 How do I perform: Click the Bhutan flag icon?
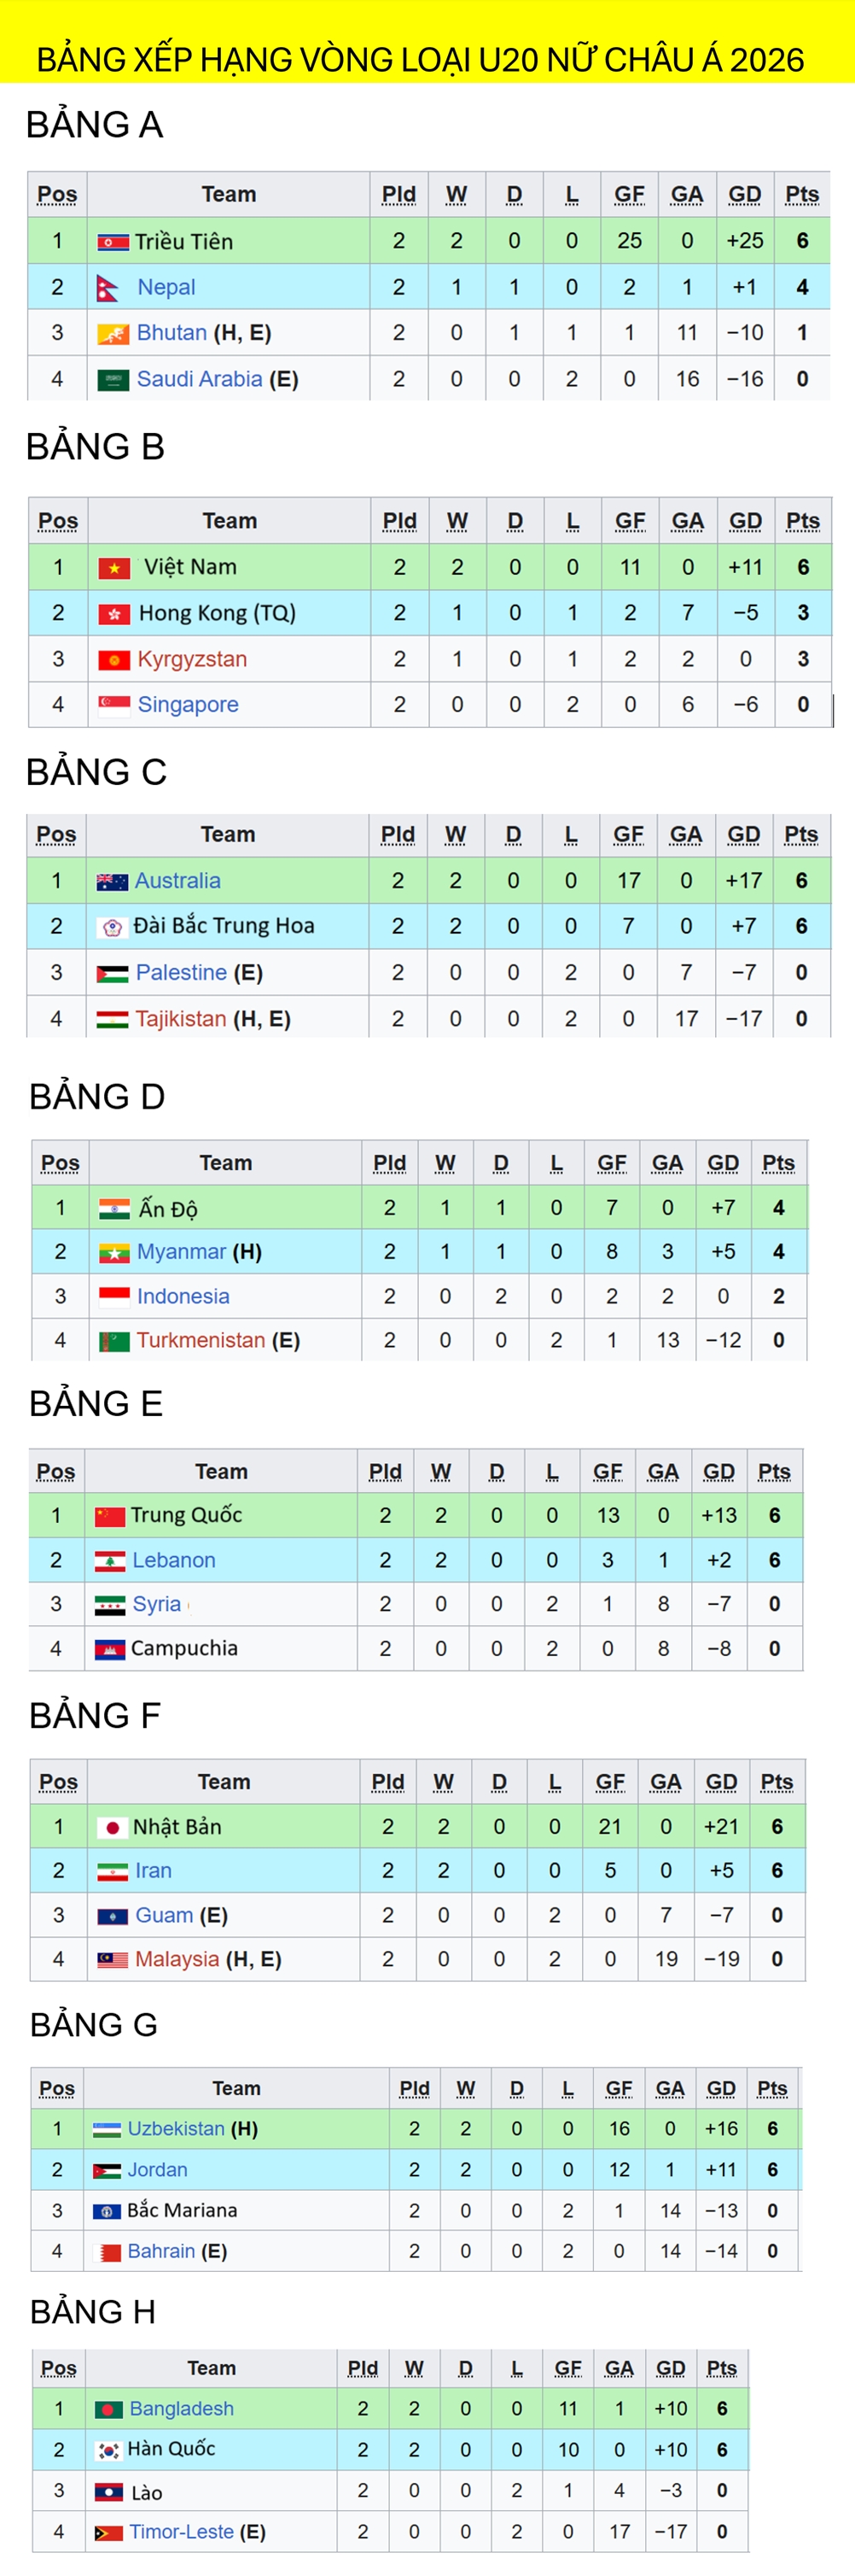pyautogui.click(x=113, y=334)
